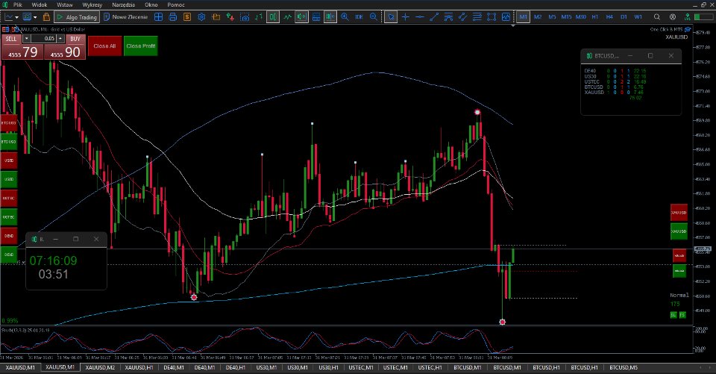Screen dimensions: 716x374
Task: Click the USTEC row in BTCUSD panel
Action: [615, 81]
